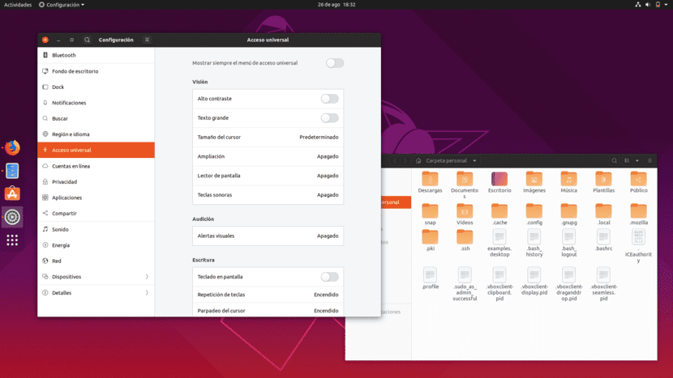Open the Settings gear in the dock
673x378 pixels.
tap(12, 217)
